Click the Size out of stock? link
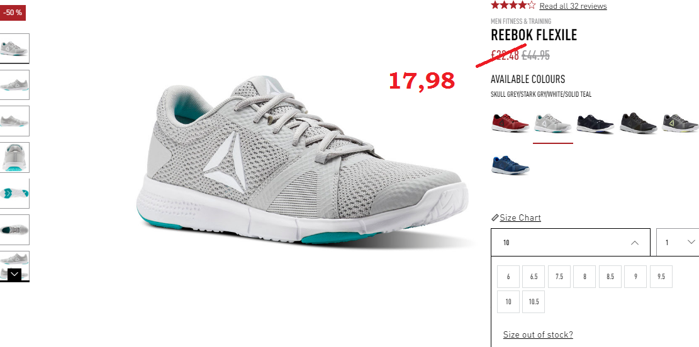 (x=538, y=334)
